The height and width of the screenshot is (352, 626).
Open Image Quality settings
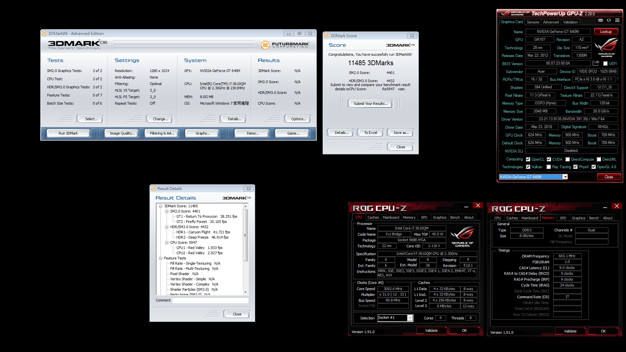(x=122, y=133)
